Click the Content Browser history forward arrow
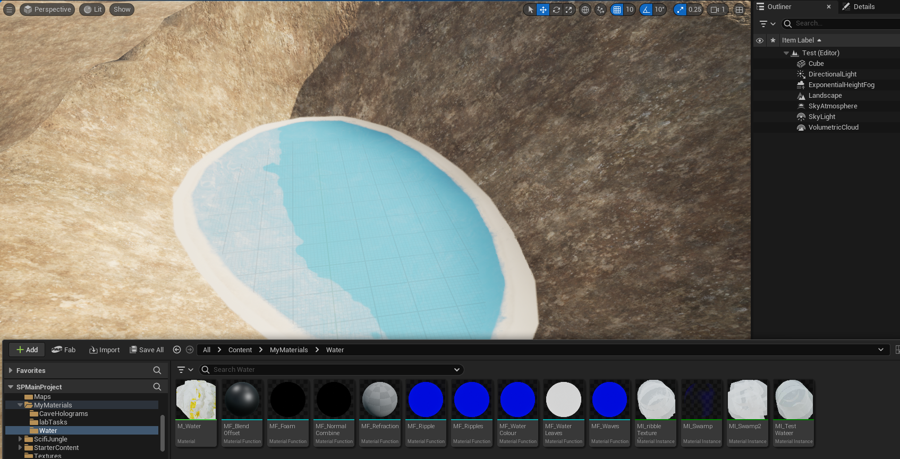Screen dimensions: 900x459 [x=190, y=350]
